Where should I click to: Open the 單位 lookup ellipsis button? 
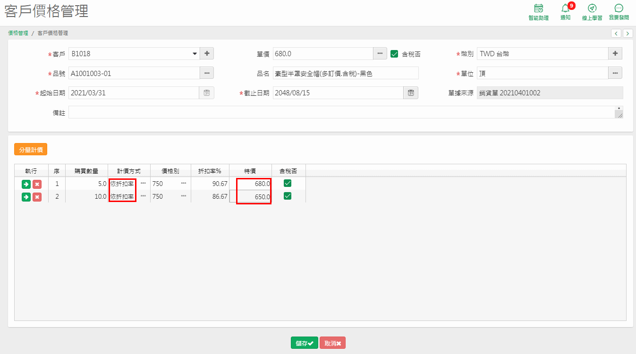(615, 73)
